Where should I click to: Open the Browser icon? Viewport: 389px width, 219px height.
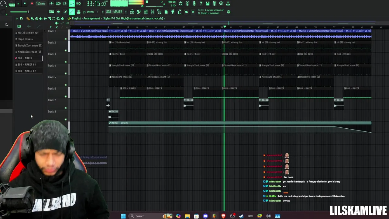(x=159, y=12)
